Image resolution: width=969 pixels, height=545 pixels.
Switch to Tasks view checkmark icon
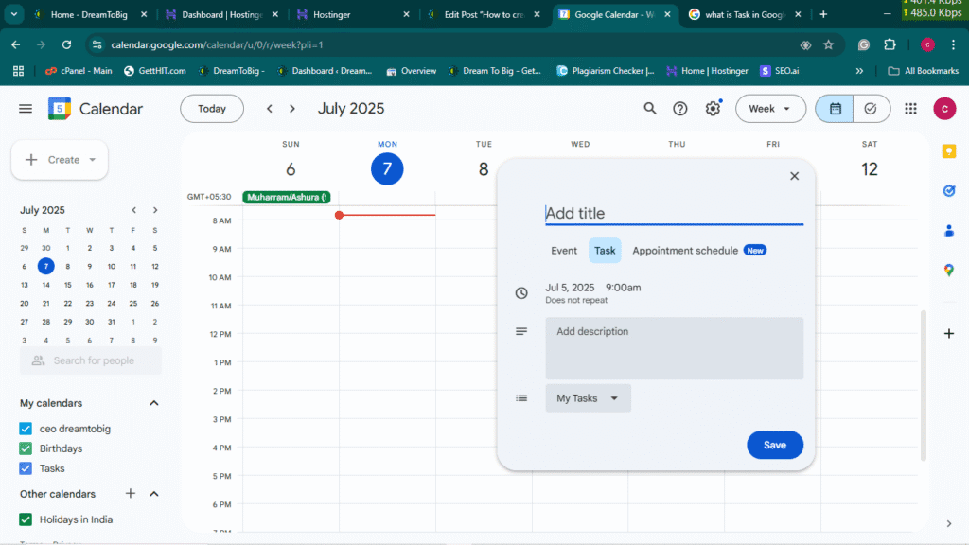(x=871, y=109)
